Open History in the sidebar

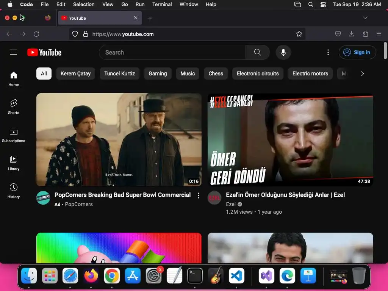pyautogui.click(x=14, y=191)
